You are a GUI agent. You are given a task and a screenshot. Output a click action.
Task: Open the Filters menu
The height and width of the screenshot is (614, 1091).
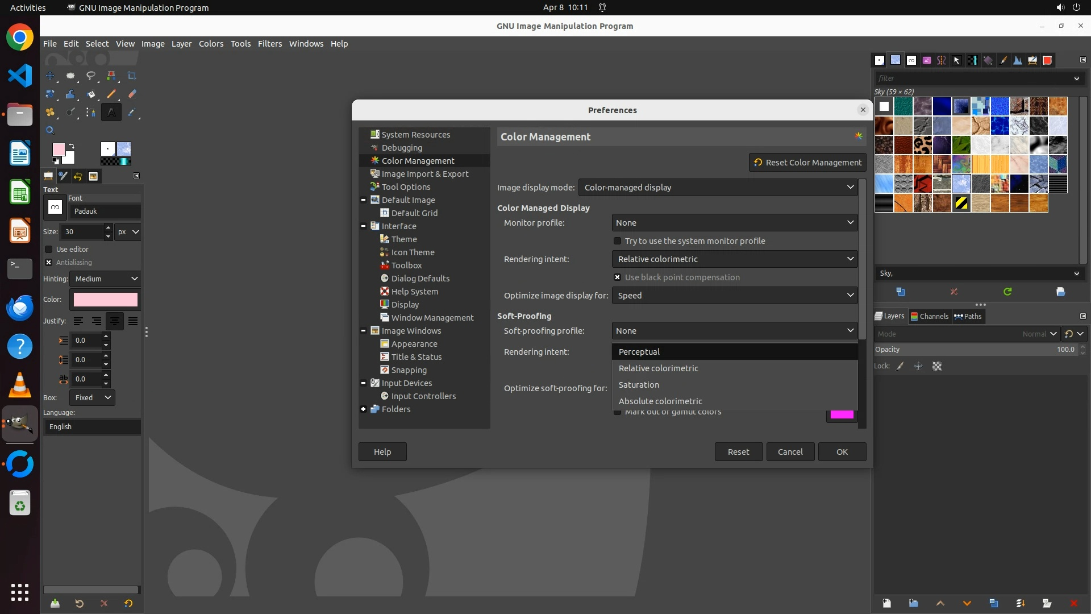coord(269,44)
